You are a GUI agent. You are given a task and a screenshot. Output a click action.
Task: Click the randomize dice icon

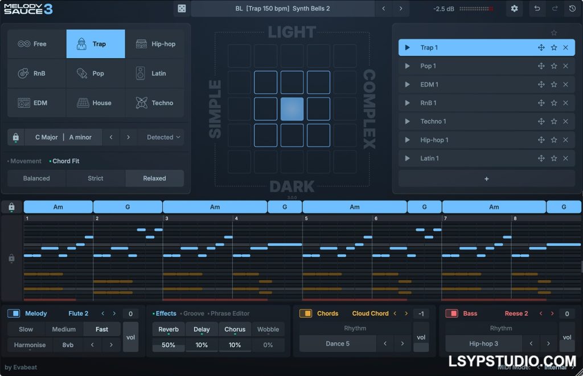point(182,9)
